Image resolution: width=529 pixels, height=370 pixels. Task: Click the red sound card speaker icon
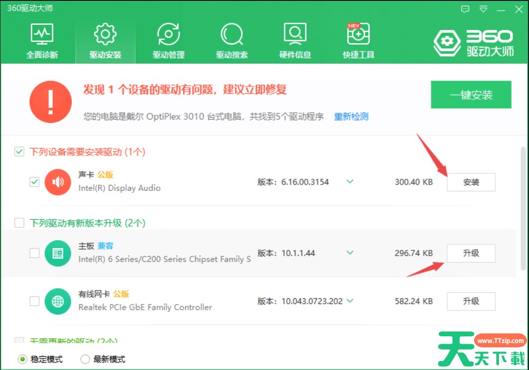(x=57, y=182)
